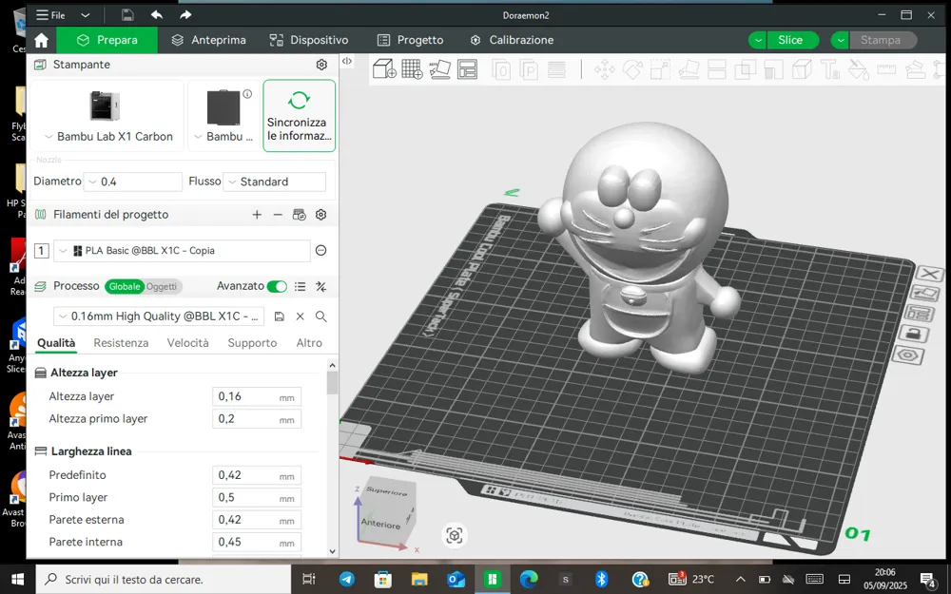Open plate settings hexagon icon
This screenshot has width=951, height=594.
coord(908,354)
